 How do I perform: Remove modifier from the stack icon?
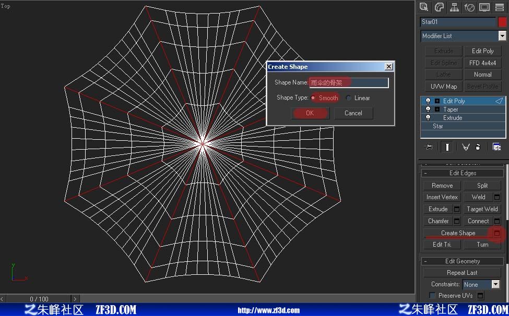[x=478, y=147]
